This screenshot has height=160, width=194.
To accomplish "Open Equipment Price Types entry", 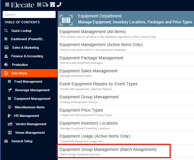I will pos(126,112).
